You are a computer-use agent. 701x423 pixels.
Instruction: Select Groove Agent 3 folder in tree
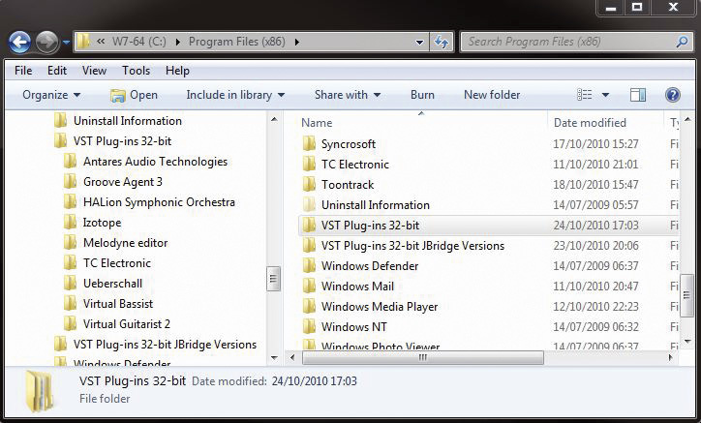(x=123, y=182)
